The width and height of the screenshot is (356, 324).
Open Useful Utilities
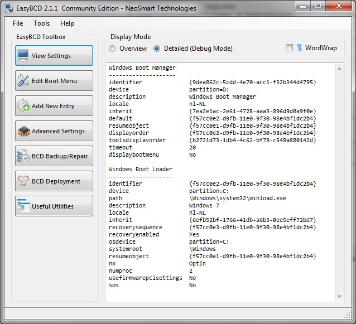click(54, 206)
